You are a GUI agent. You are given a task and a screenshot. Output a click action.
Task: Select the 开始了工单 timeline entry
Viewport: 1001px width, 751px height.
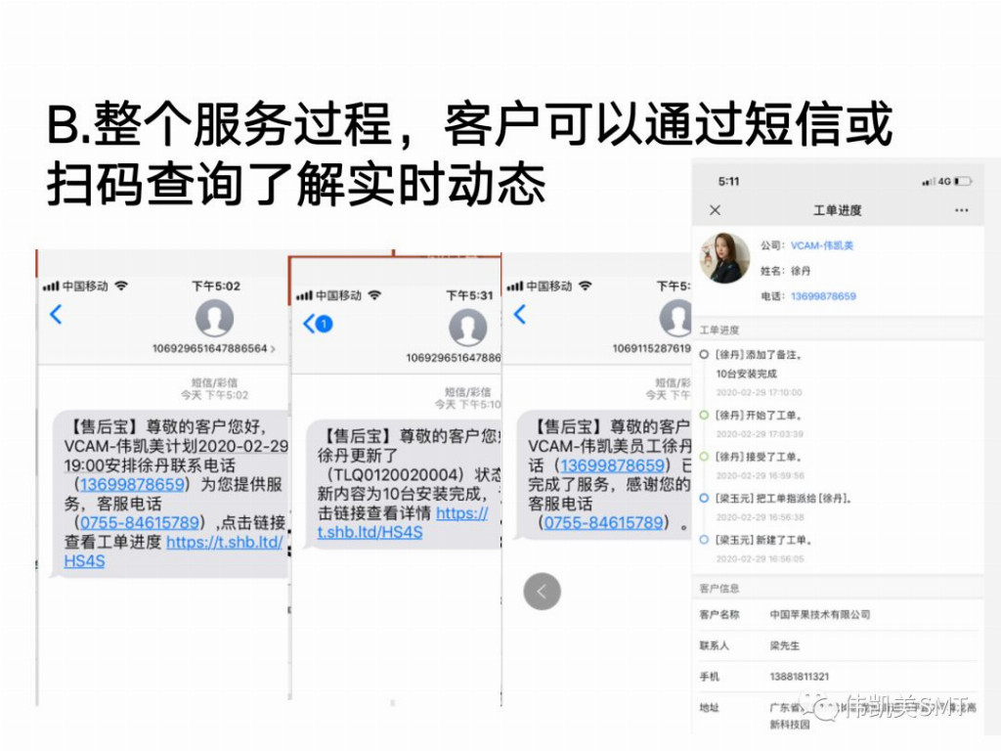pyautogui.click(x=758, y=416)
